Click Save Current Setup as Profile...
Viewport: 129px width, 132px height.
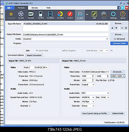coord(95,113)
